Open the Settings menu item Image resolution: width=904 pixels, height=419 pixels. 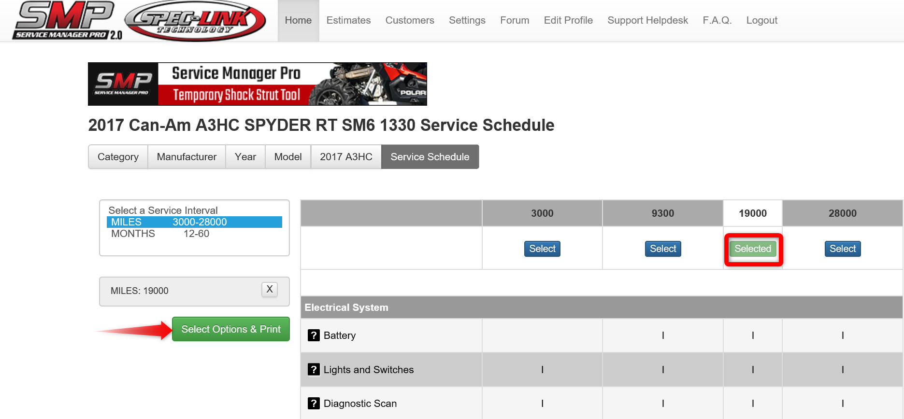(467, 20)
